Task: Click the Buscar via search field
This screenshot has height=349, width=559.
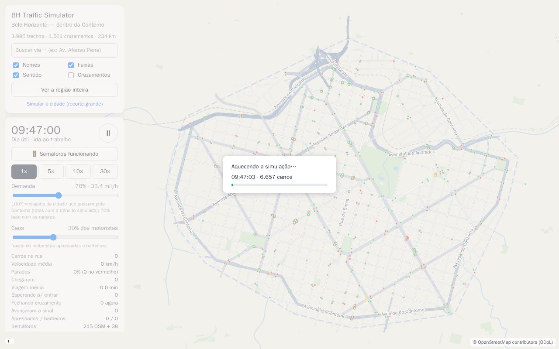Action: [x=65, y=50]
